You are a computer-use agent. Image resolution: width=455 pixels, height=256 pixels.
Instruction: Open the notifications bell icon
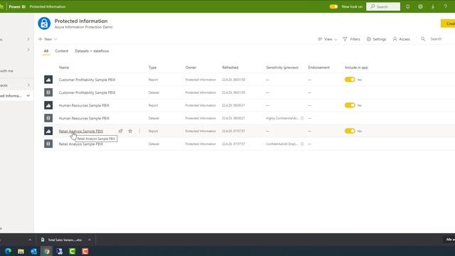(407, 6)
